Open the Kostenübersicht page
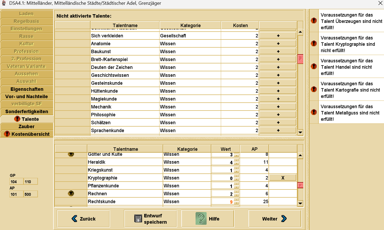Screen dimensions: 384x230 click(x=27, y=134)
